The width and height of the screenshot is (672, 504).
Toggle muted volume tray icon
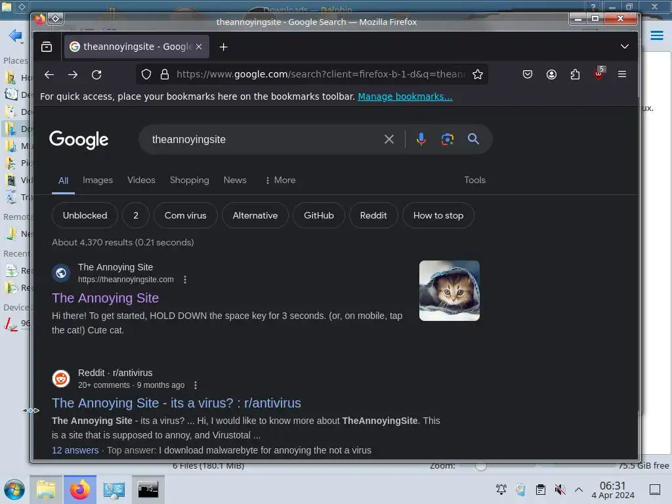560,490
